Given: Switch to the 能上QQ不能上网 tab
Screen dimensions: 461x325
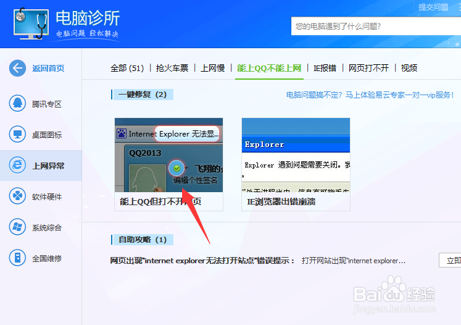Looking at the screenshot, I should [269, 69].
